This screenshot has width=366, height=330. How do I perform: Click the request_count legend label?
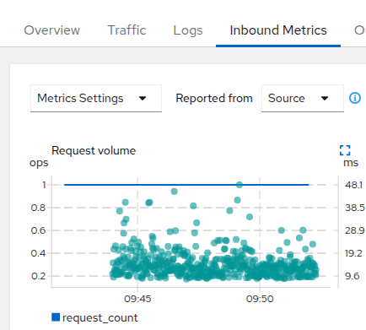[100, 317]
